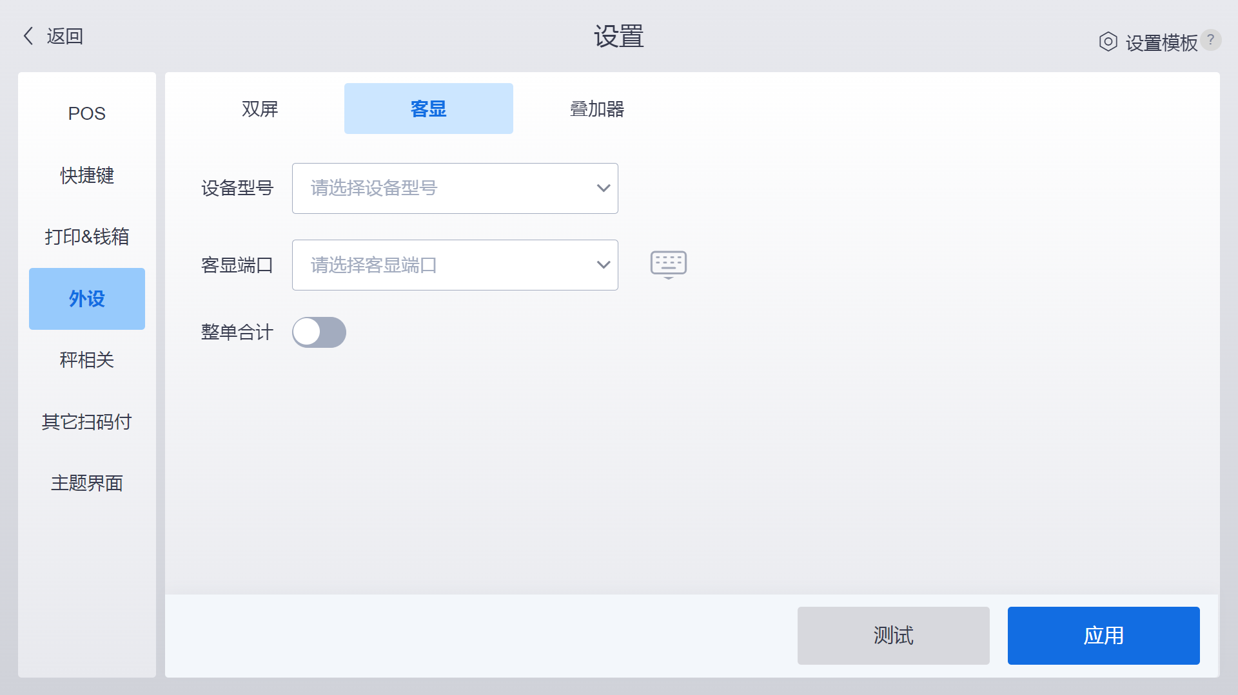Toggle the 整单合计 switch
Screen dimensions: 1238x695
tap(319, 332)
